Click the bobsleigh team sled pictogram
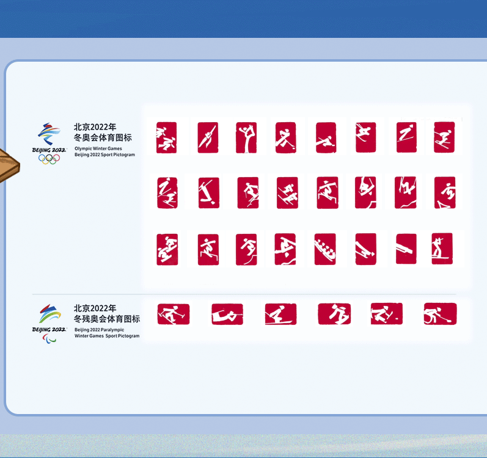Screen dimensions: 487x458 click(325, 249)
